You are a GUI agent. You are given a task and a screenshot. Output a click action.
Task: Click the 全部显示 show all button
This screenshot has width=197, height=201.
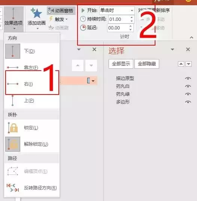tap(121, 64)
